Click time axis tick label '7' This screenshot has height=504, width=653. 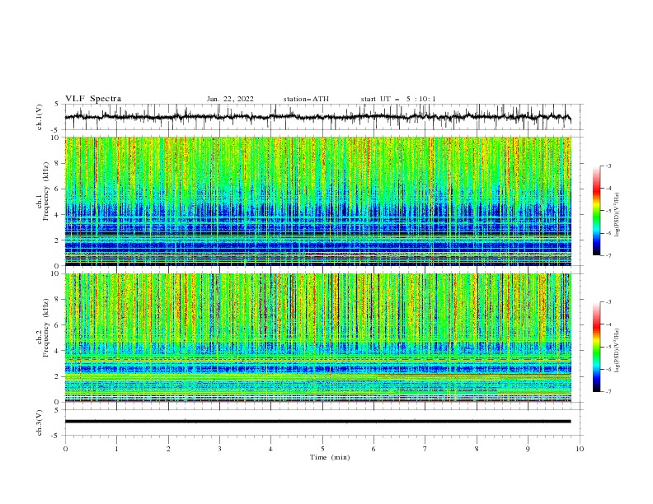tap(425, 449)
